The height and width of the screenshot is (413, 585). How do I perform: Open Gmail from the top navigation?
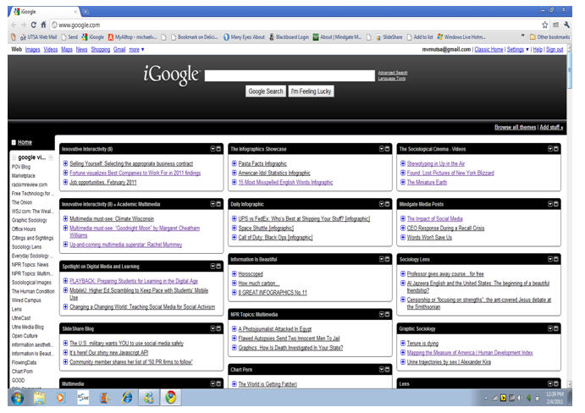coord(119,50)
